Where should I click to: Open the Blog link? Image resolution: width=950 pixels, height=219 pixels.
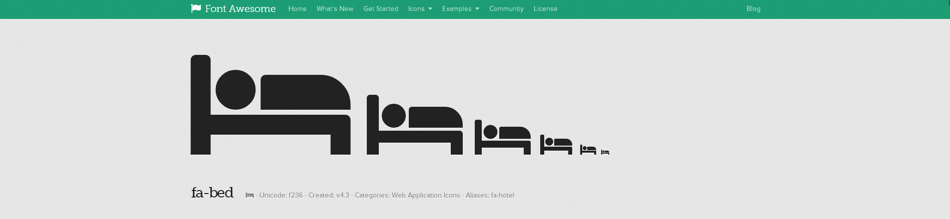(753, 8)
